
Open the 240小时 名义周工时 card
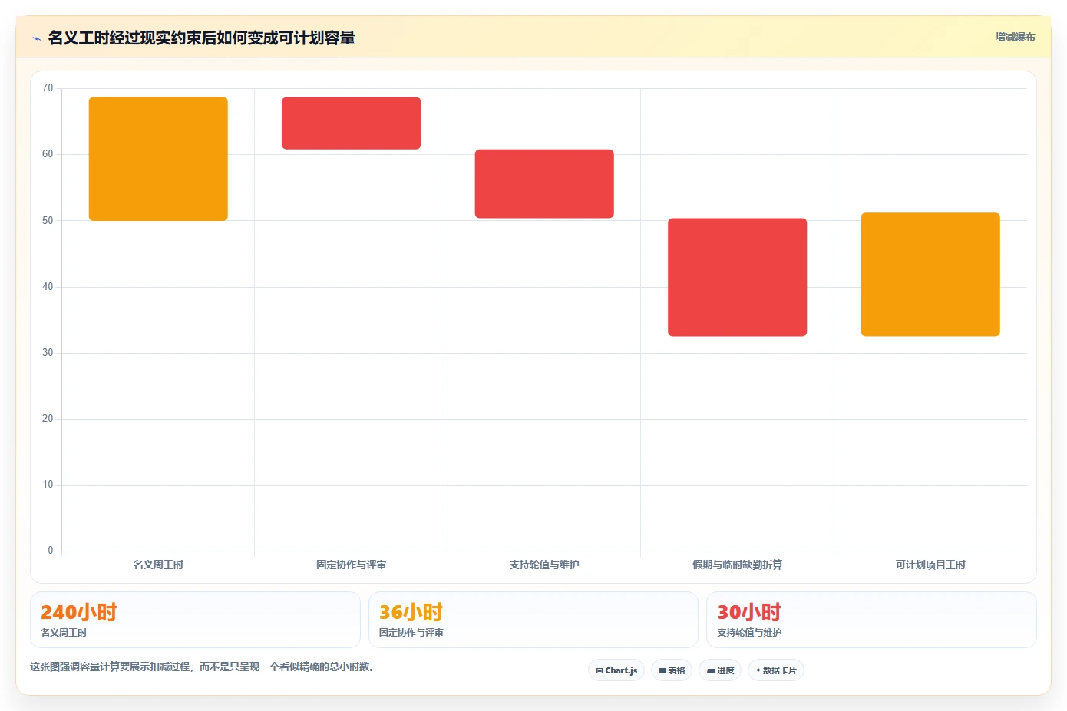(195, 620)
